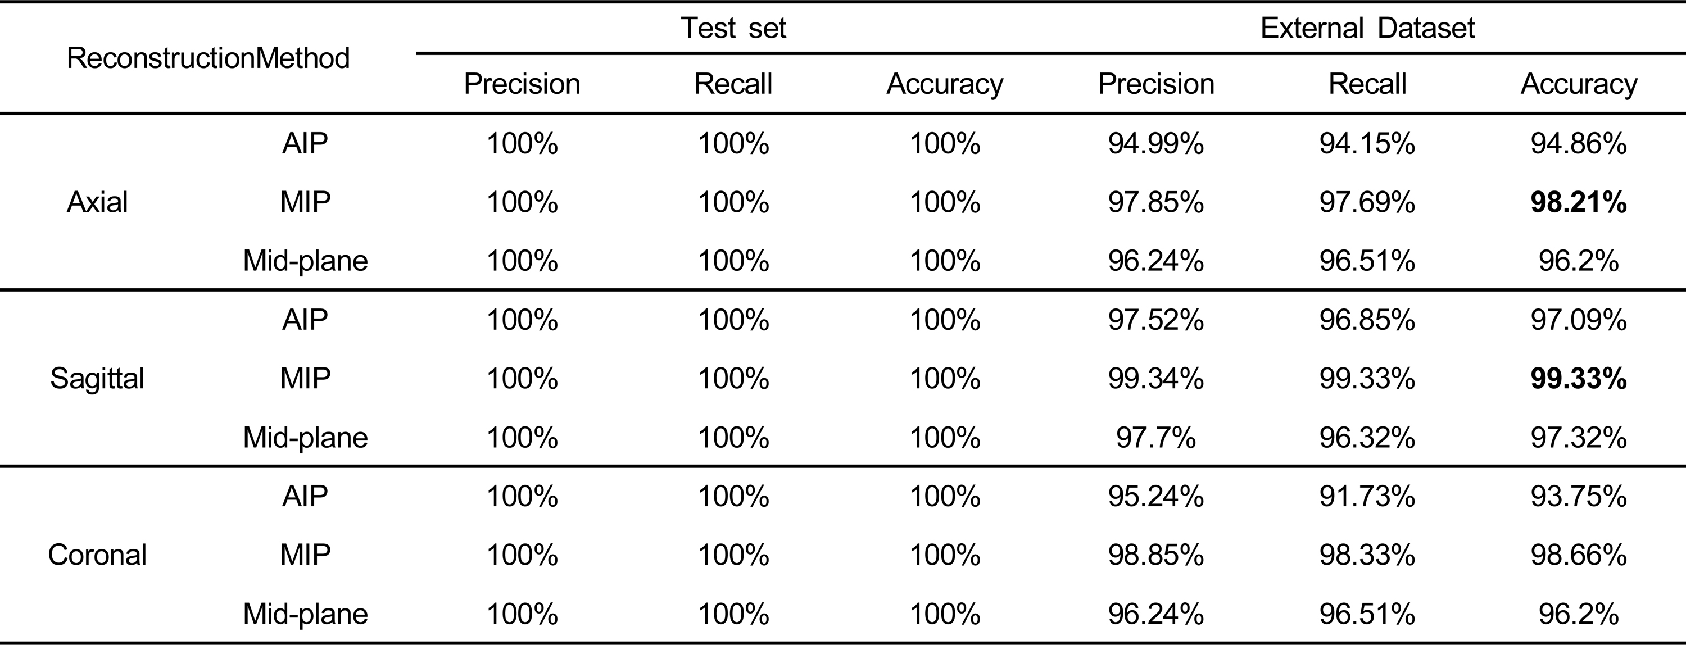The image size is (1686, 645).
Task: Click the Sagittal Mid-plane precision 97.7% cell
Action: pos(1156,437)
